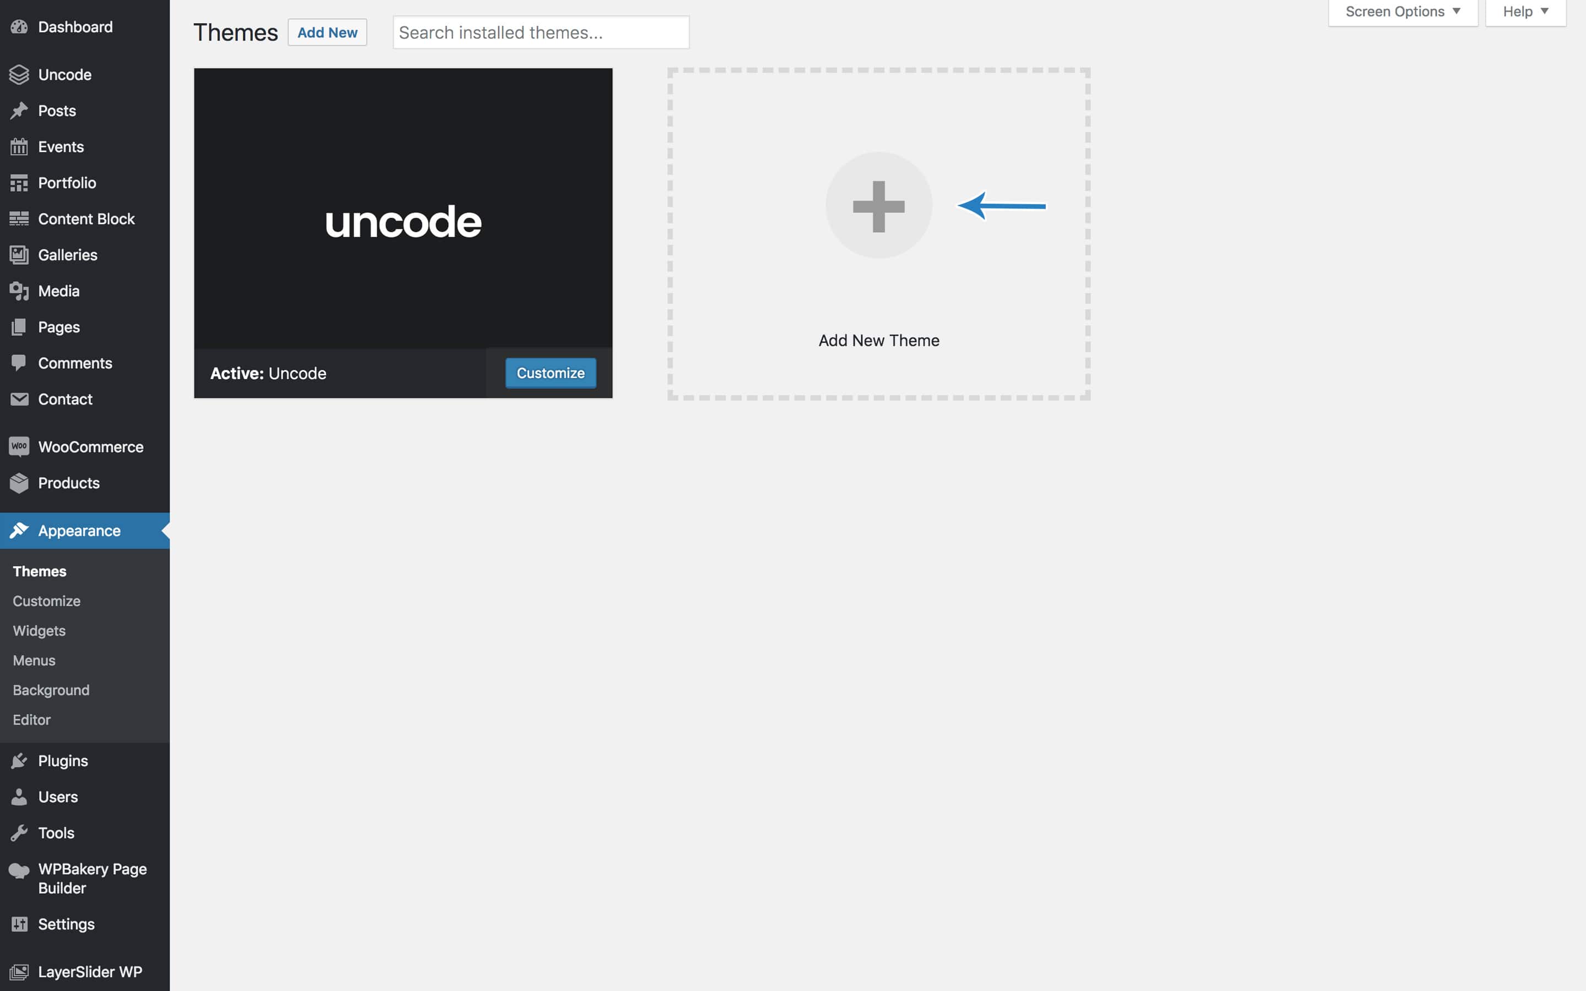The height and width of the screenshot is (991, 1586).
Task: Click the Dashboard icon in sidebar
Action: 18,26
